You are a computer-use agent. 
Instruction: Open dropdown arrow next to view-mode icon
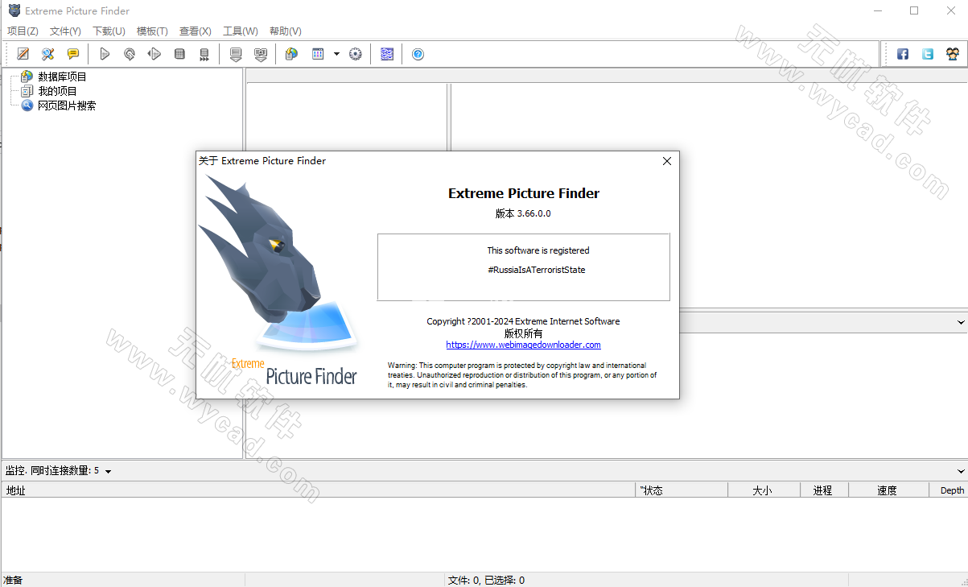336,54
